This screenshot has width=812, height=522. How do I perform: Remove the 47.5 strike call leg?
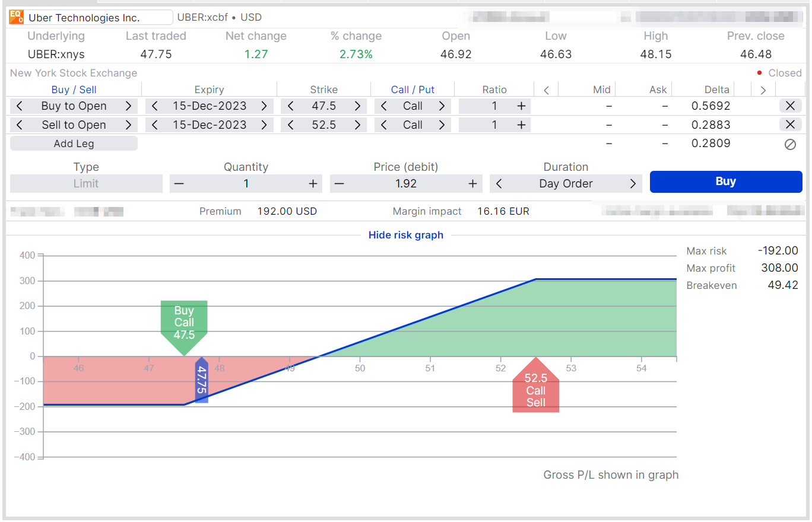coord(789,106)
